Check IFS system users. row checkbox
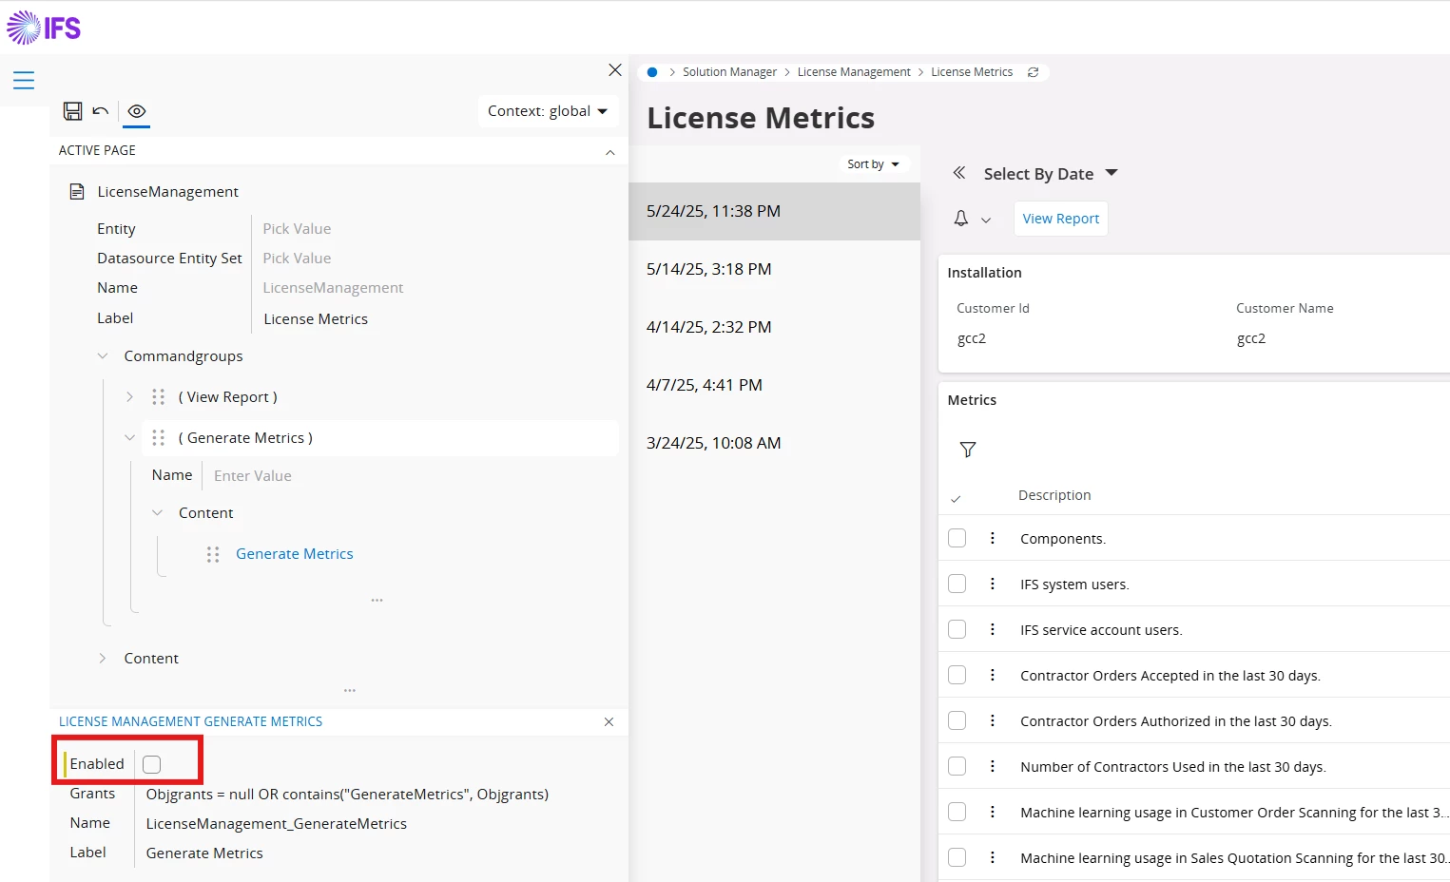The height and width of the screenshot is (882, 1450). pos(957,584)
